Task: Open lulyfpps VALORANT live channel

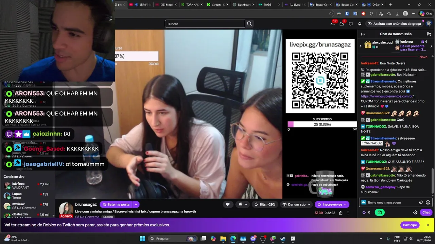Action: (x=27, y=186)
